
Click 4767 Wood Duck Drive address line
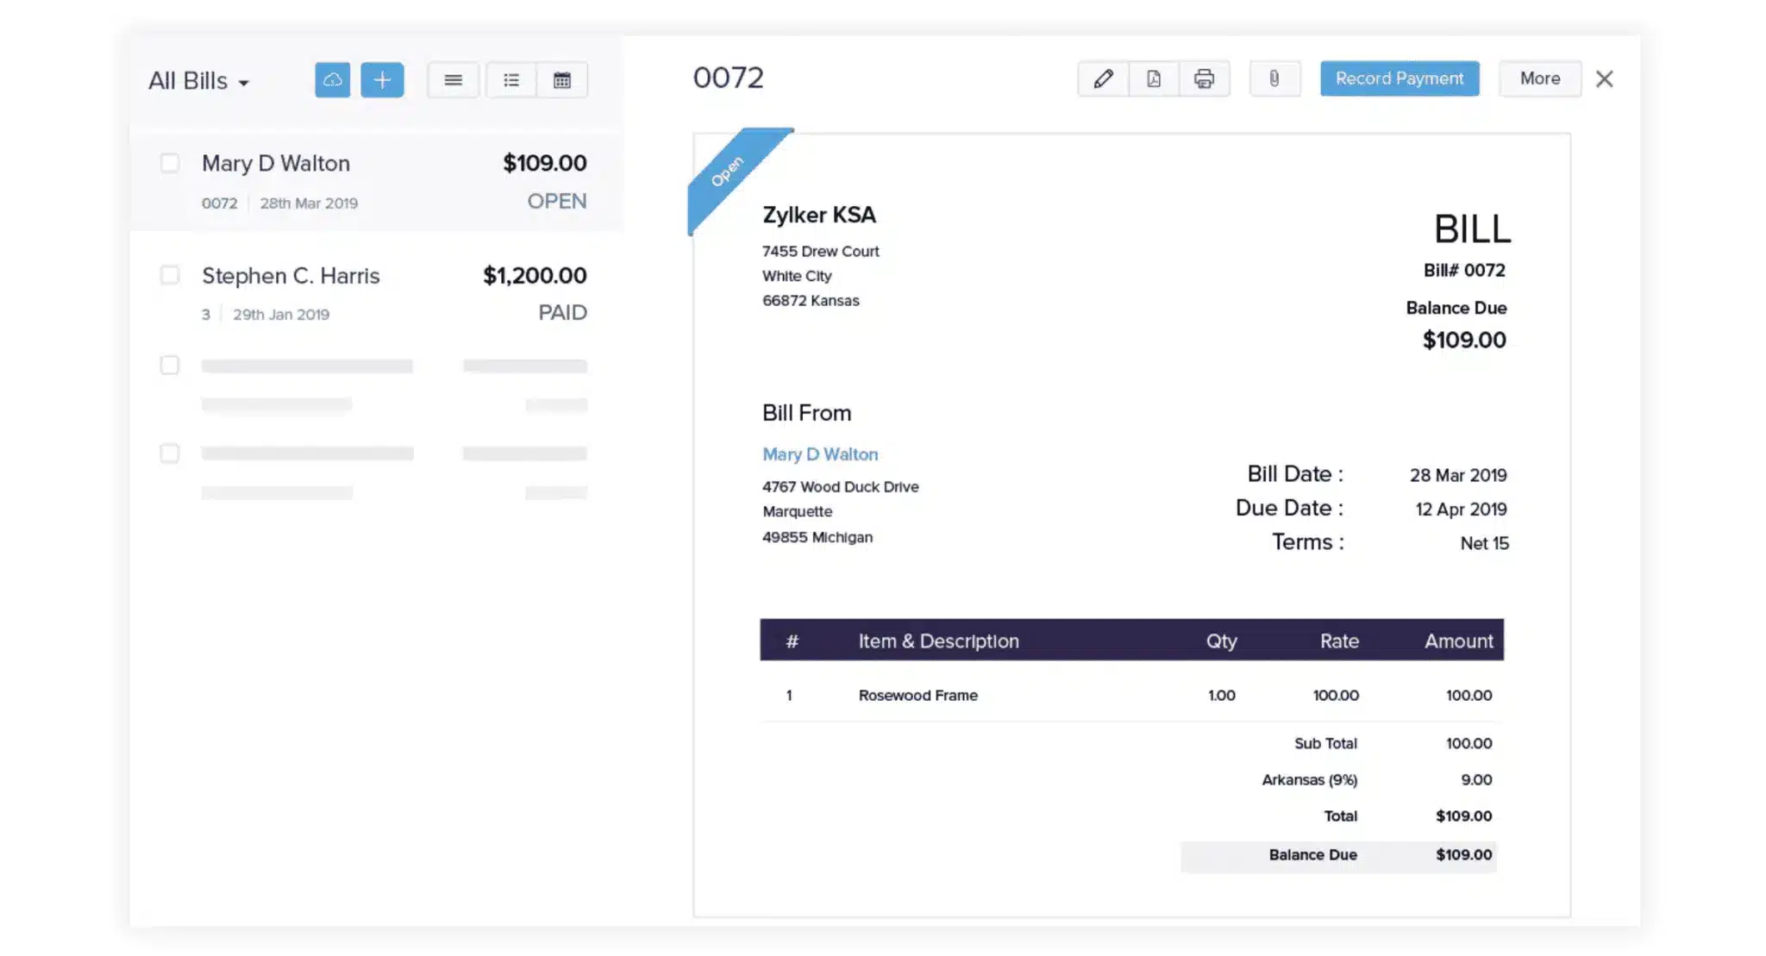(841, 486)
